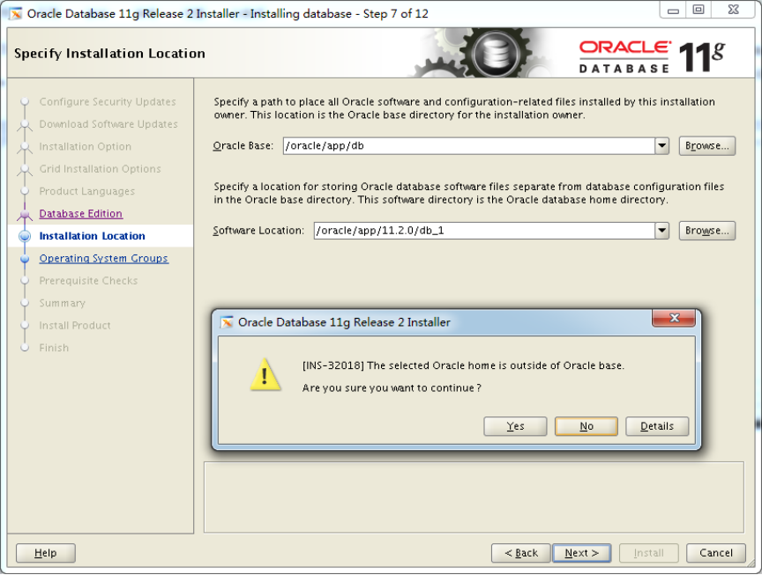
Task: Click the Operating System Groups step marker icon
Action: [x=25, y=259]
